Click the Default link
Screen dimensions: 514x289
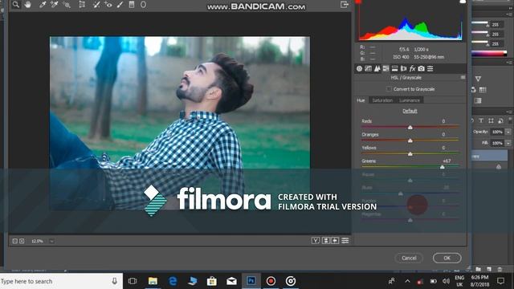click(410, 111)
